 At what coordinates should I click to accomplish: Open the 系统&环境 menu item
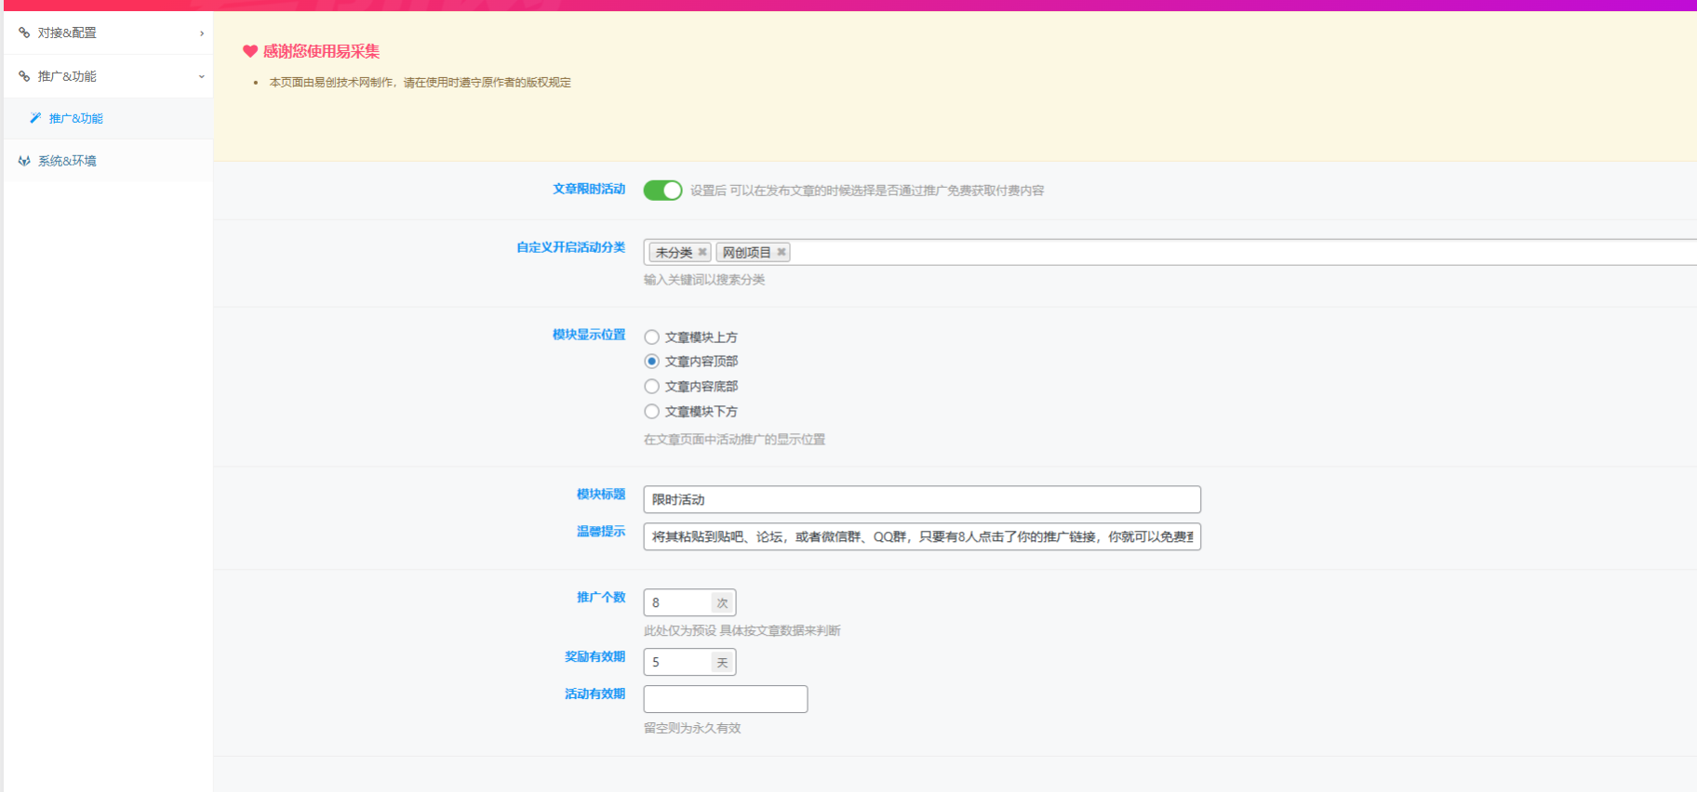[x=67, y=161]
